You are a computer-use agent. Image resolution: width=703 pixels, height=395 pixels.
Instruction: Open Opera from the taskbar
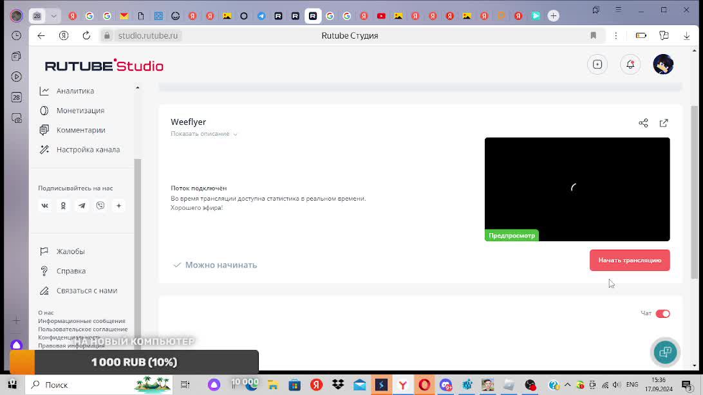point(424,385)
